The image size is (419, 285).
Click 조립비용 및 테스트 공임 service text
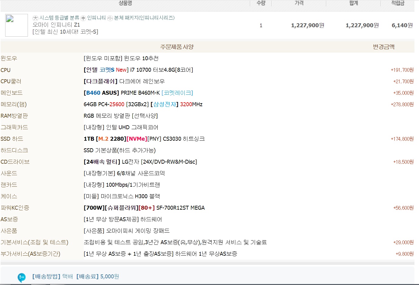[x=175, y=242]
